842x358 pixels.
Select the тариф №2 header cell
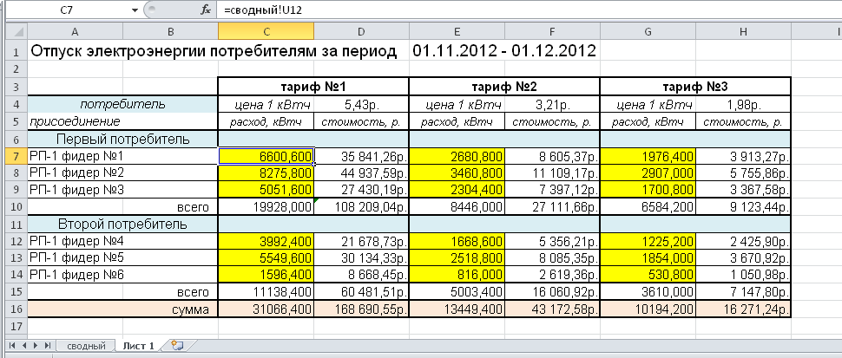503,88
